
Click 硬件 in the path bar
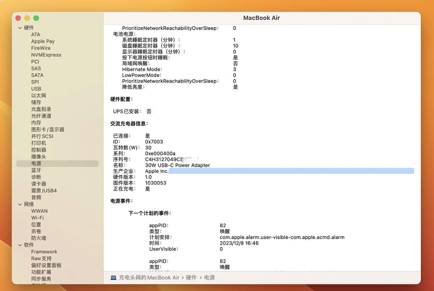point(191,278)
